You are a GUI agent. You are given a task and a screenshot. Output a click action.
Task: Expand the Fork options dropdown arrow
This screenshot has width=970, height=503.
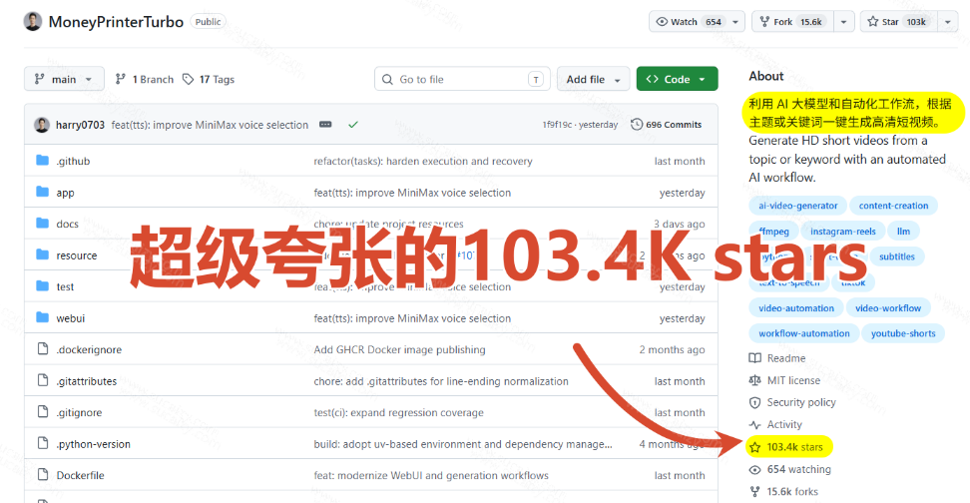[x=844, y=22]
